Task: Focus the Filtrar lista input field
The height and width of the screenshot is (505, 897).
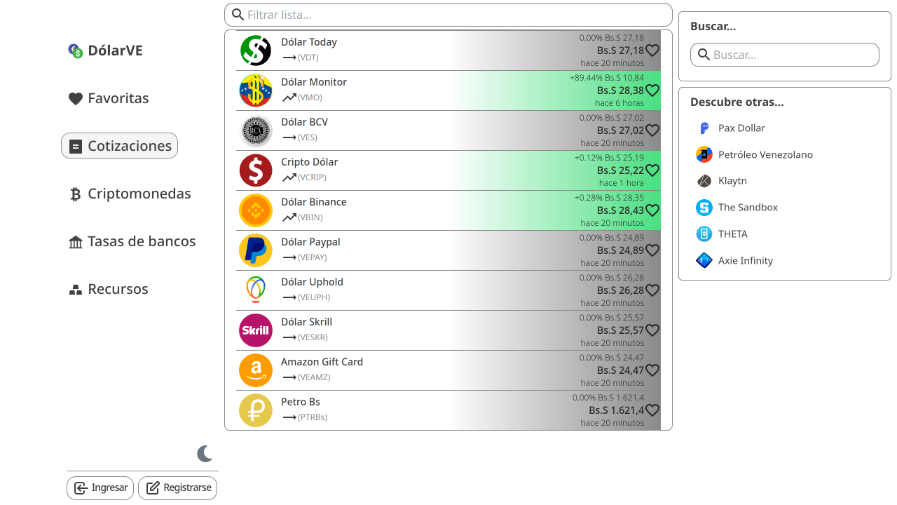Action: point(448,15)
